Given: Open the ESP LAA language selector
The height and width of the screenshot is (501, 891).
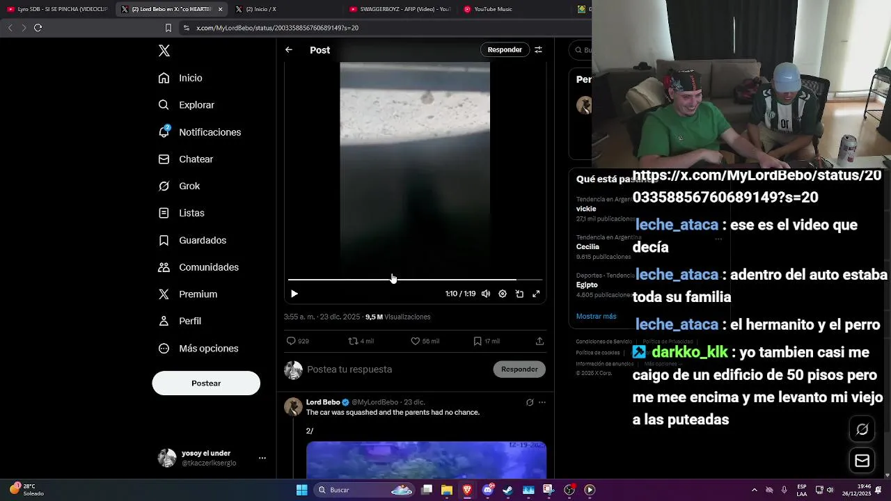Looking at the screenshot, I should [x=802, y=490].
